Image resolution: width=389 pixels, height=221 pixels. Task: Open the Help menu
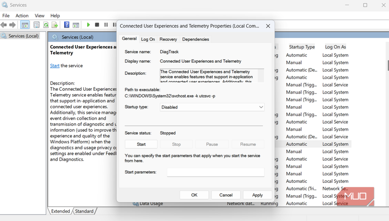55,16
